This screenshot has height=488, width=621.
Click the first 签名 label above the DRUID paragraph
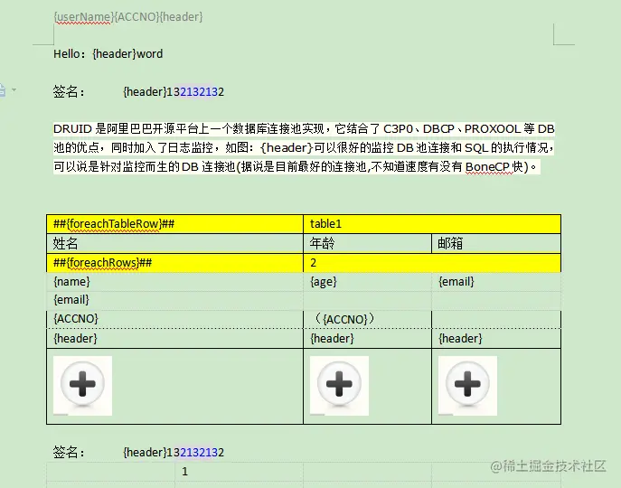coord(69,92)
